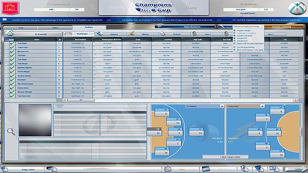Image resolution: width=308 pixels, height=173 pixels.
Task: Toggle Young players preferred checkbox
Action: pyautogui.click(x=235, y=33)
